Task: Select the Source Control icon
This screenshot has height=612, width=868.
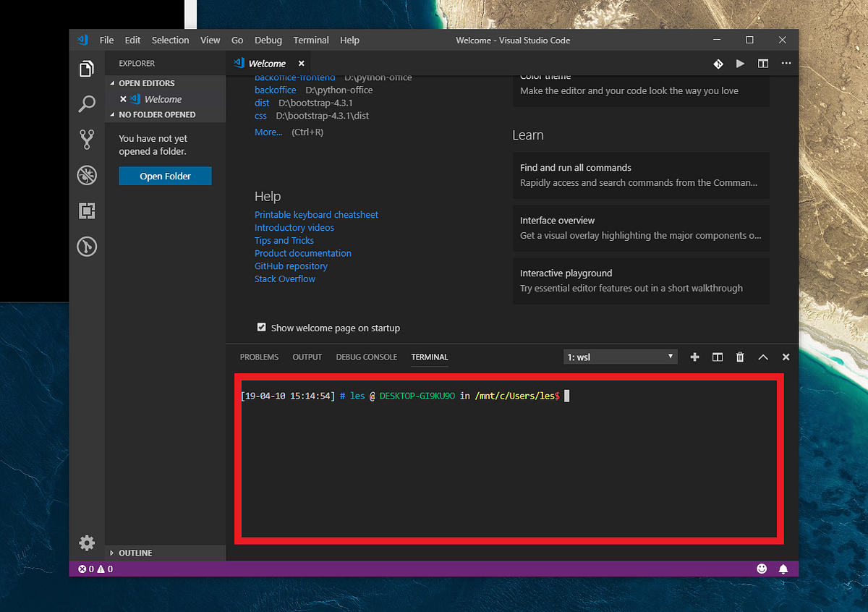Action: click(x=87, y=139)
